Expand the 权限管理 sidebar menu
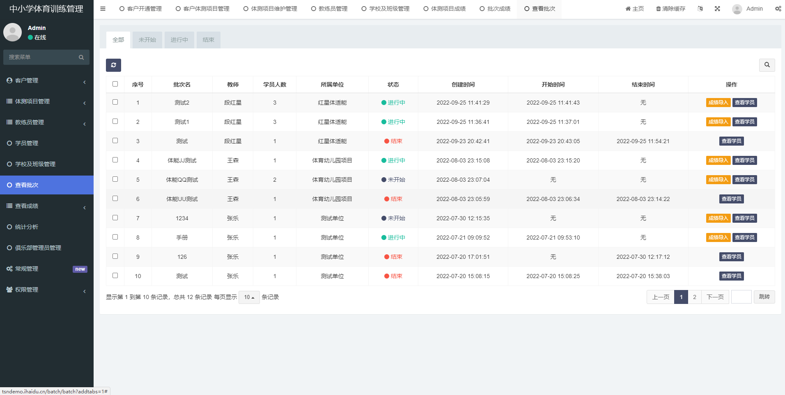This screenshot has height=395, width=785. pyautogui.click(x=46, y=290)
